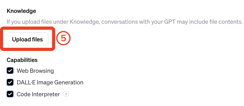Click the circled number 5 step marker
The height and width of the screenshot is (106, 244).
point(63,38)
